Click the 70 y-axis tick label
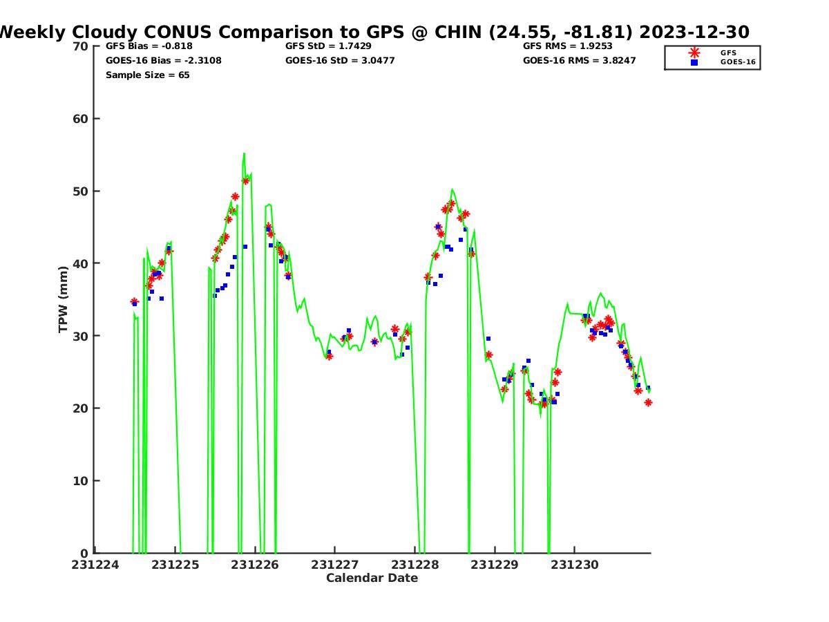 (x=81, y=46)
